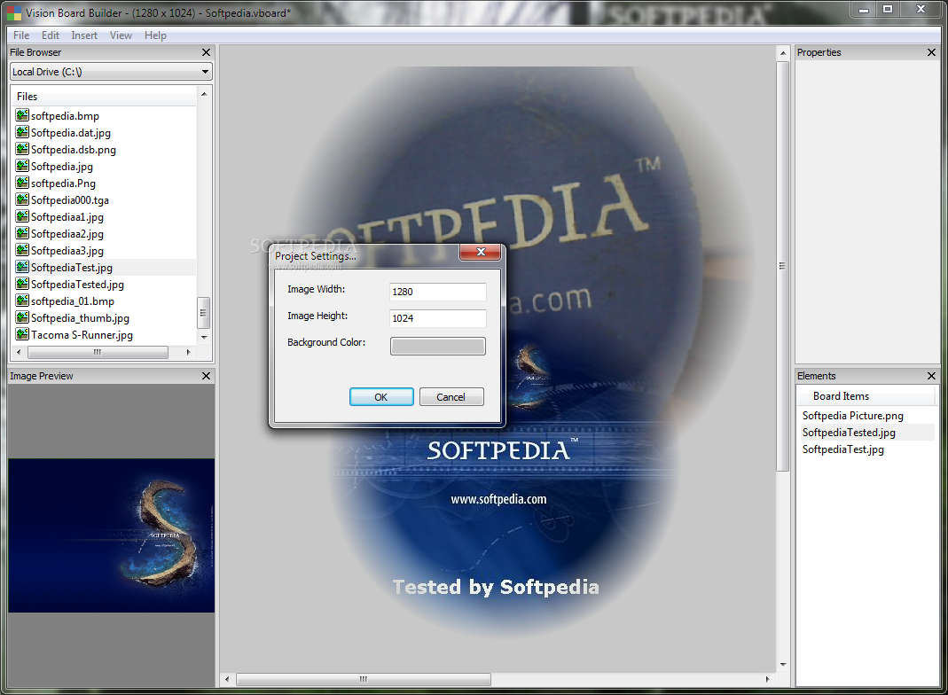Focus the Image Width field
The height and width of the screenshot is (695, 948).
point(438,292)
